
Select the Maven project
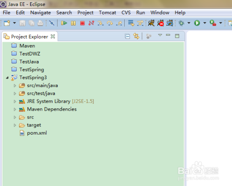click(27, 46)
